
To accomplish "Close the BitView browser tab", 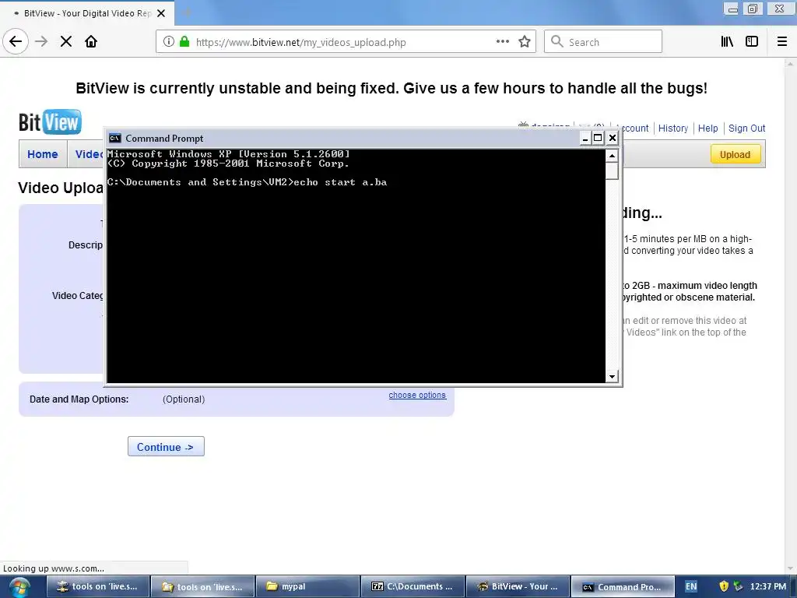I will pyautogui.click(x=161, y=13).
